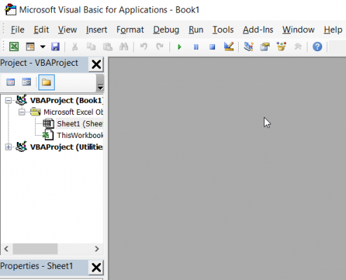Click the Toolbox toolbar icon

(x=298, y=47)
